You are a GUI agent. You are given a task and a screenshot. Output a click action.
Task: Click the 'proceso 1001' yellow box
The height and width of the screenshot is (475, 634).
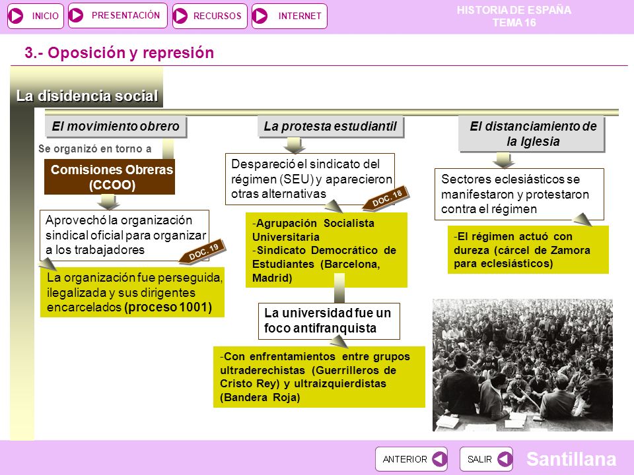click(x=132, y=292)
